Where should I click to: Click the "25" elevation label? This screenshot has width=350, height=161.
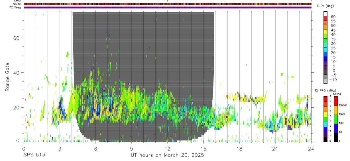[333, 48]
